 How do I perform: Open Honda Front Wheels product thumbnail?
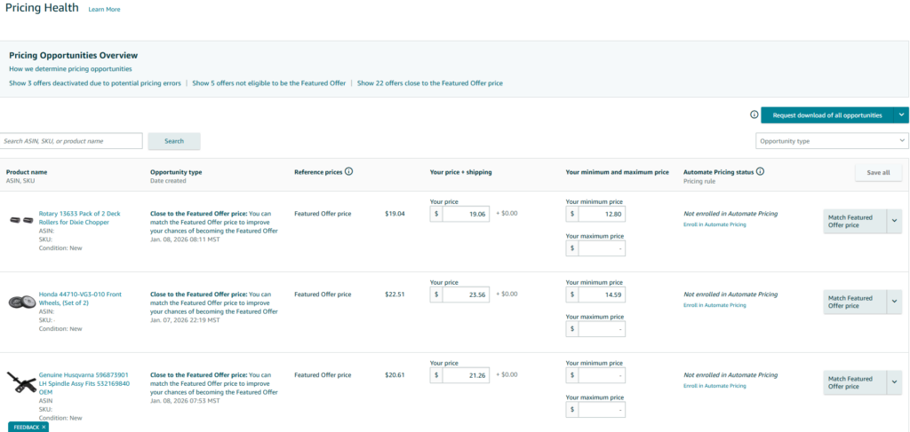(21, 302)
